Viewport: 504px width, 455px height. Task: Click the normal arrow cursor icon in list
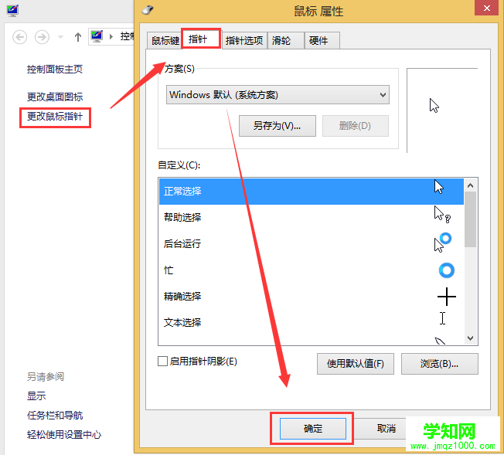tap(439, 187)
